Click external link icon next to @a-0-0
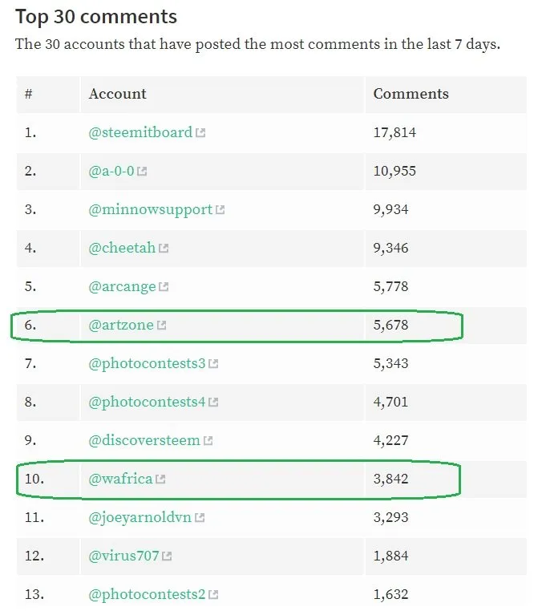Image resolution: width=538 pixels, height=611 pixels. click(142, 172)
